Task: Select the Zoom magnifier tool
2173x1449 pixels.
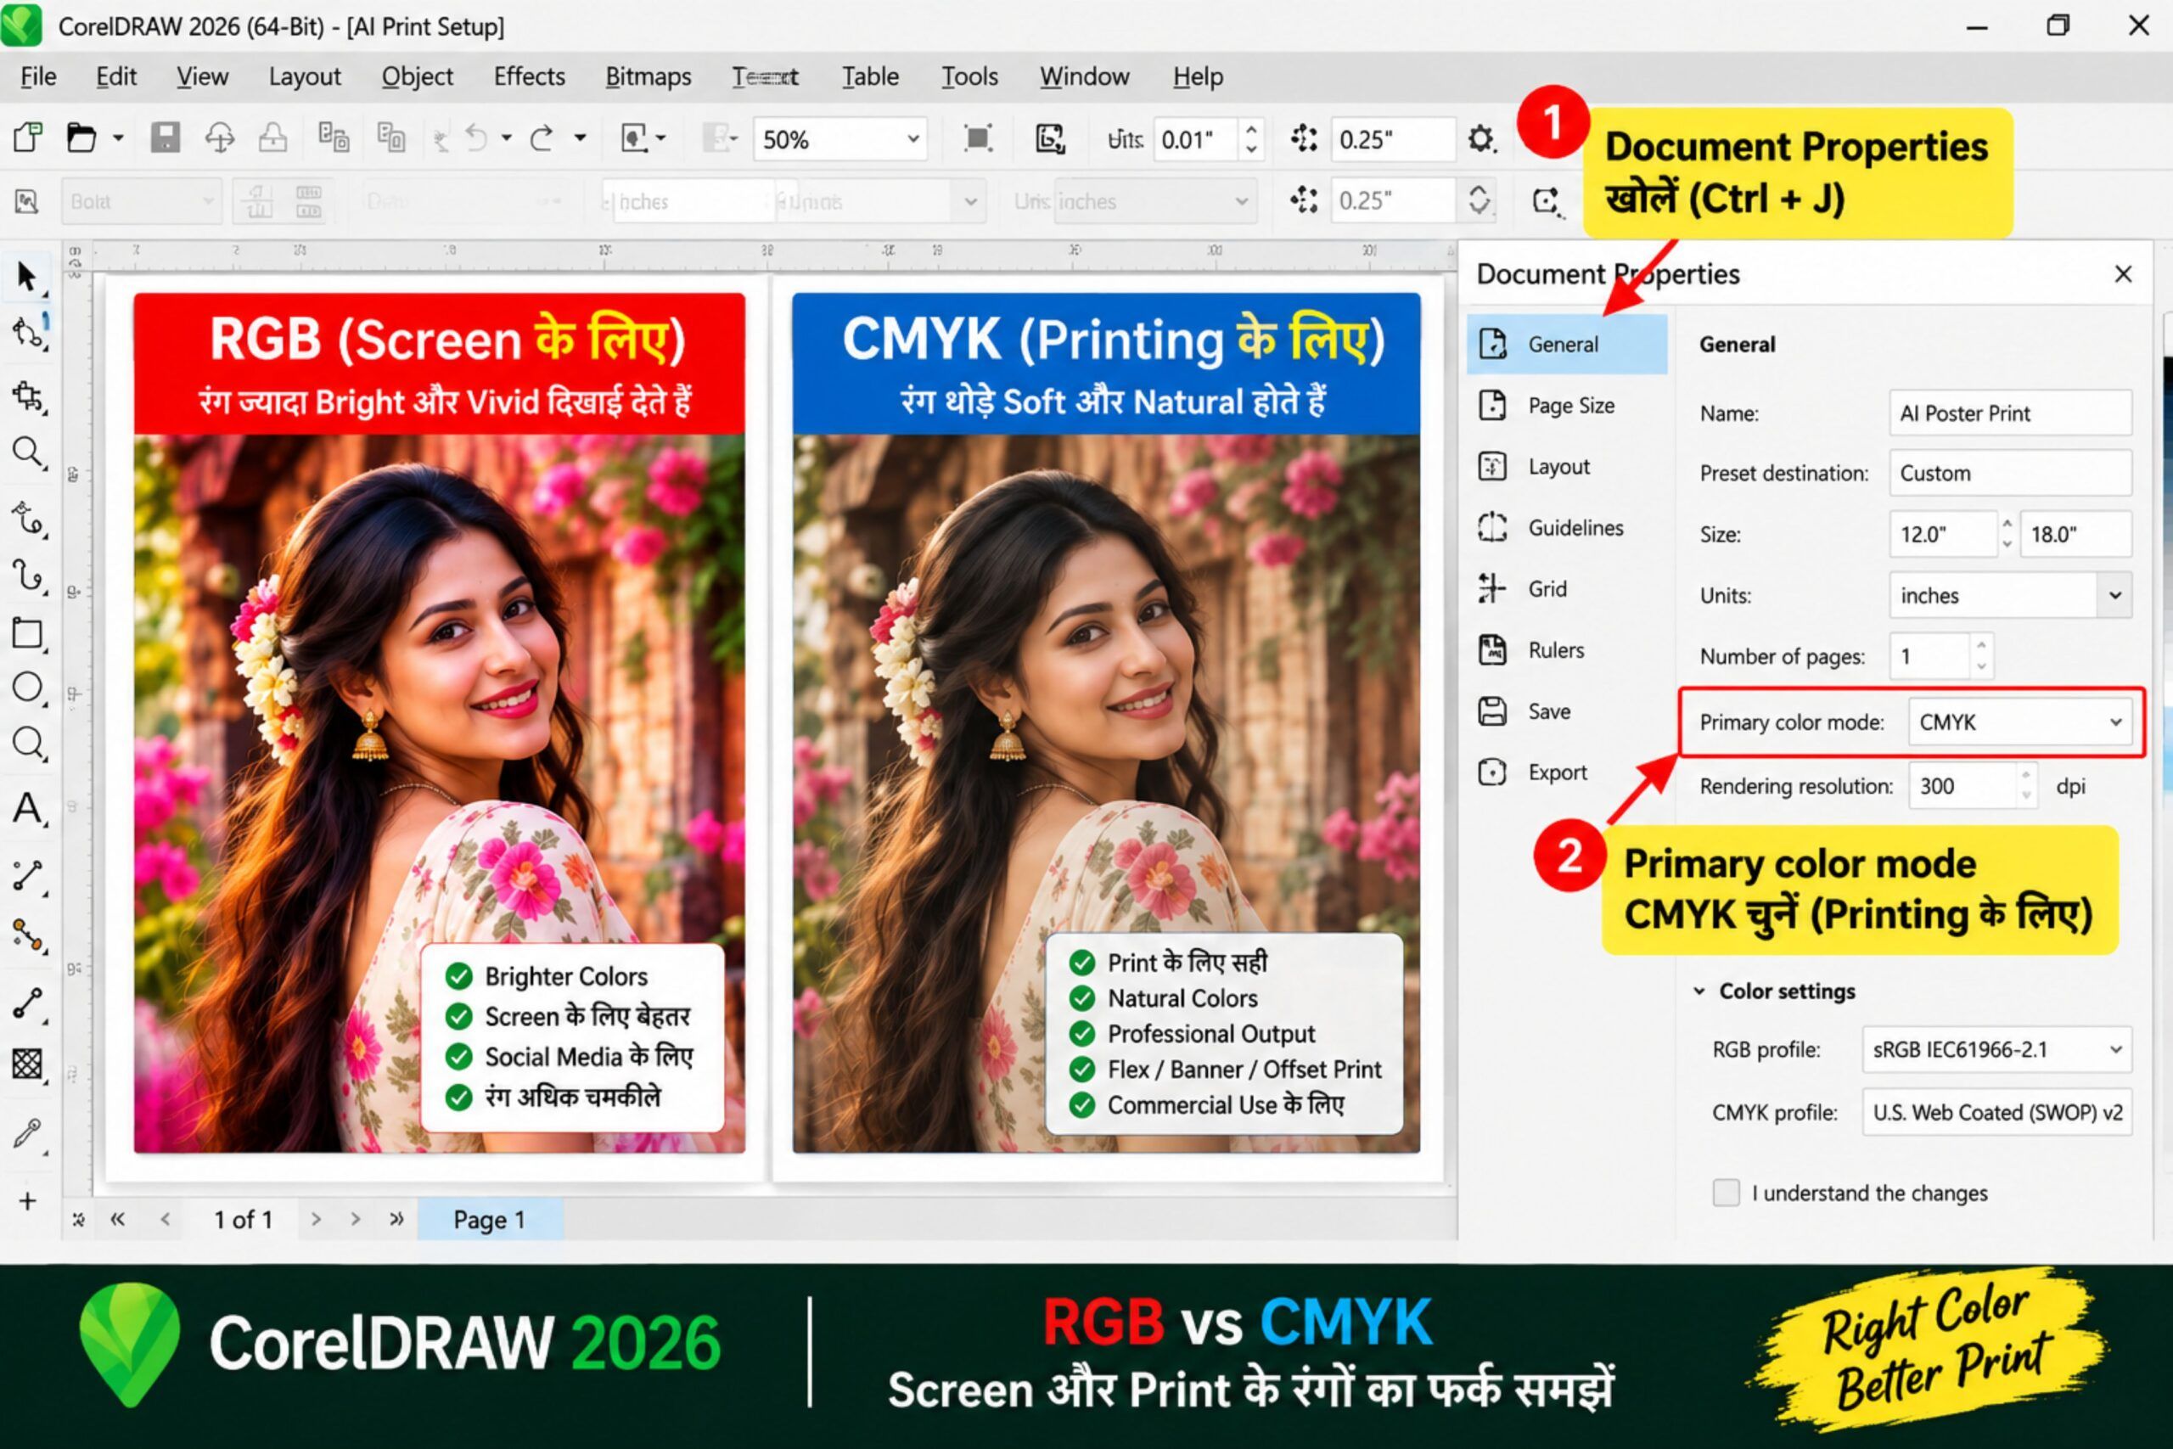Action: [27, 452]
